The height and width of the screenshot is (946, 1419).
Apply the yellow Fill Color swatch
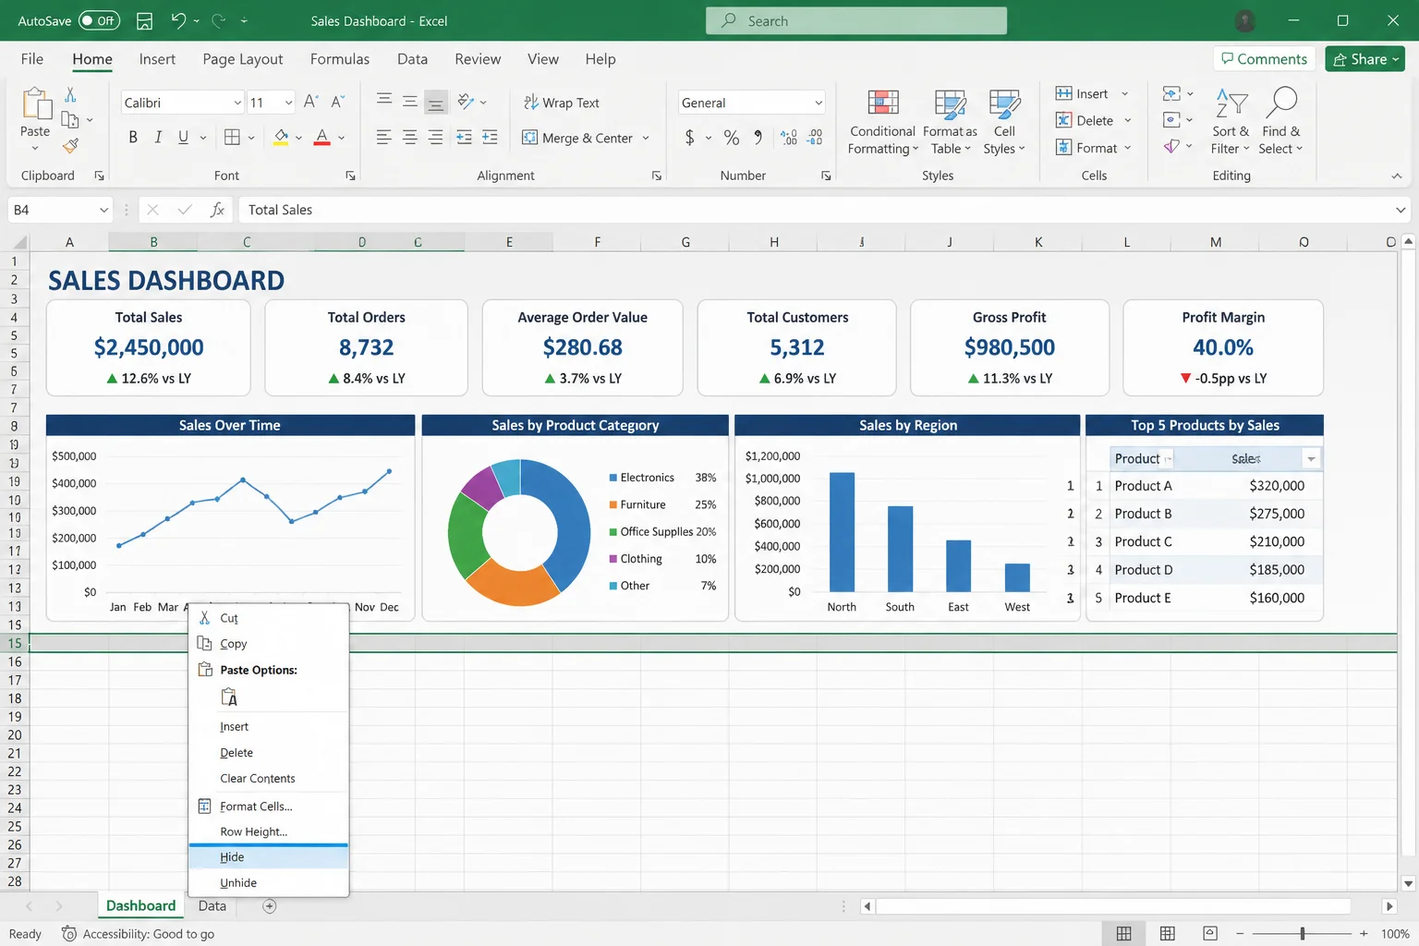pyautogui.click(x=281, y=139)
